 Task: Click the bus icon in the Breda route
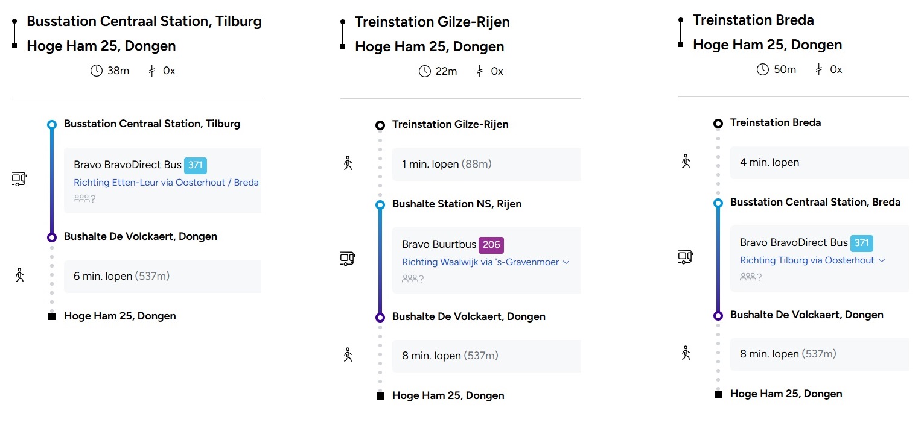coord(685,257)
